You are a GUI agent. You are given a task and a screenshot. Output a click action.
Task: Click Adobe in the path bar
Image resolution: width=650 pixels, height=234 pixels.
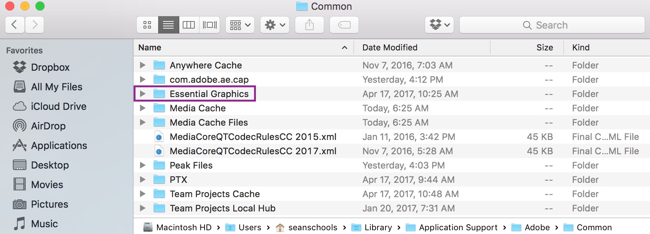click(530, 227)
